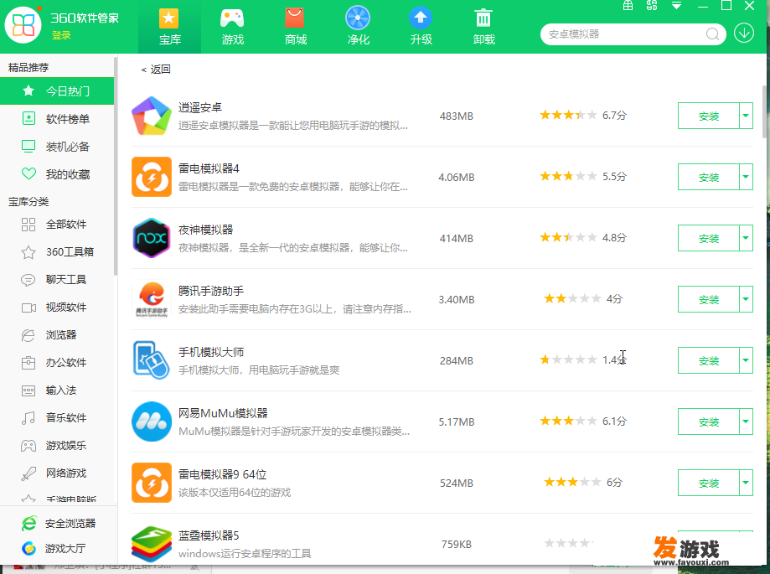This screenshot has width=770, height=574.
Task: Select the 浏览器 category
Action: (57, 335)
